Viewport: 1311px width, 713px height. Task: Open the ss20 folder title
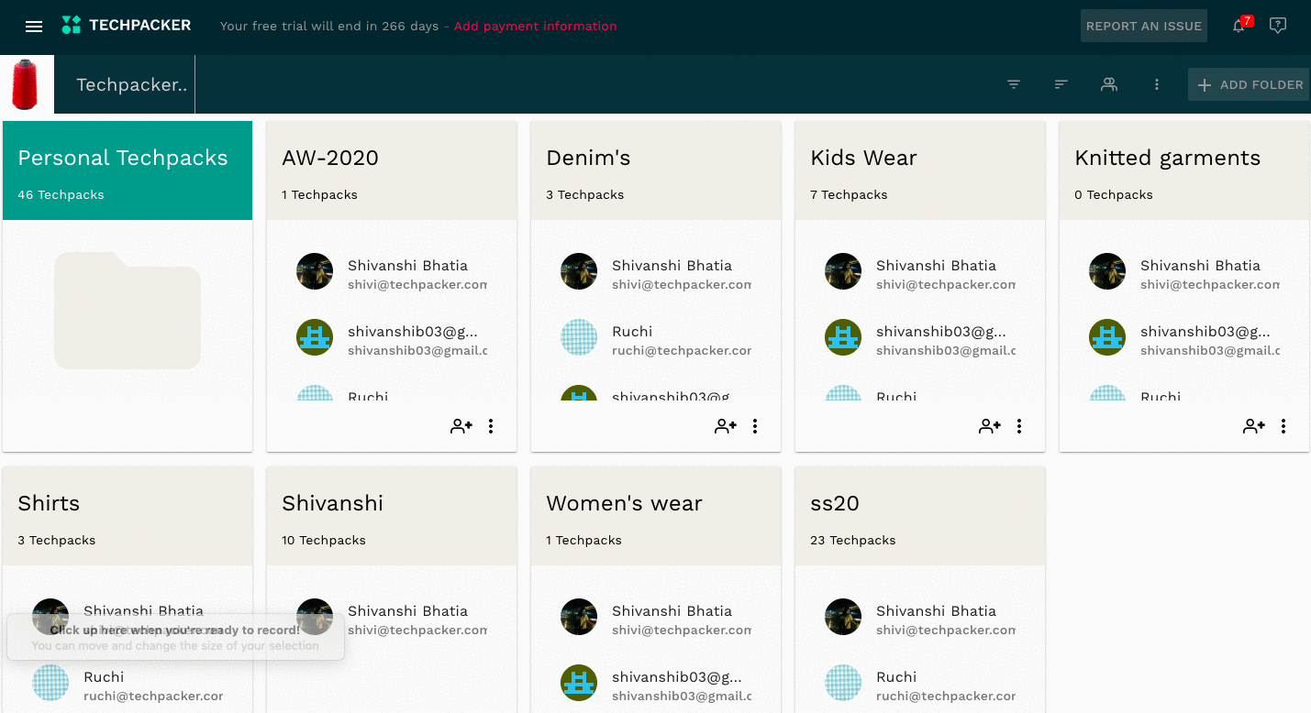point(835,503)
